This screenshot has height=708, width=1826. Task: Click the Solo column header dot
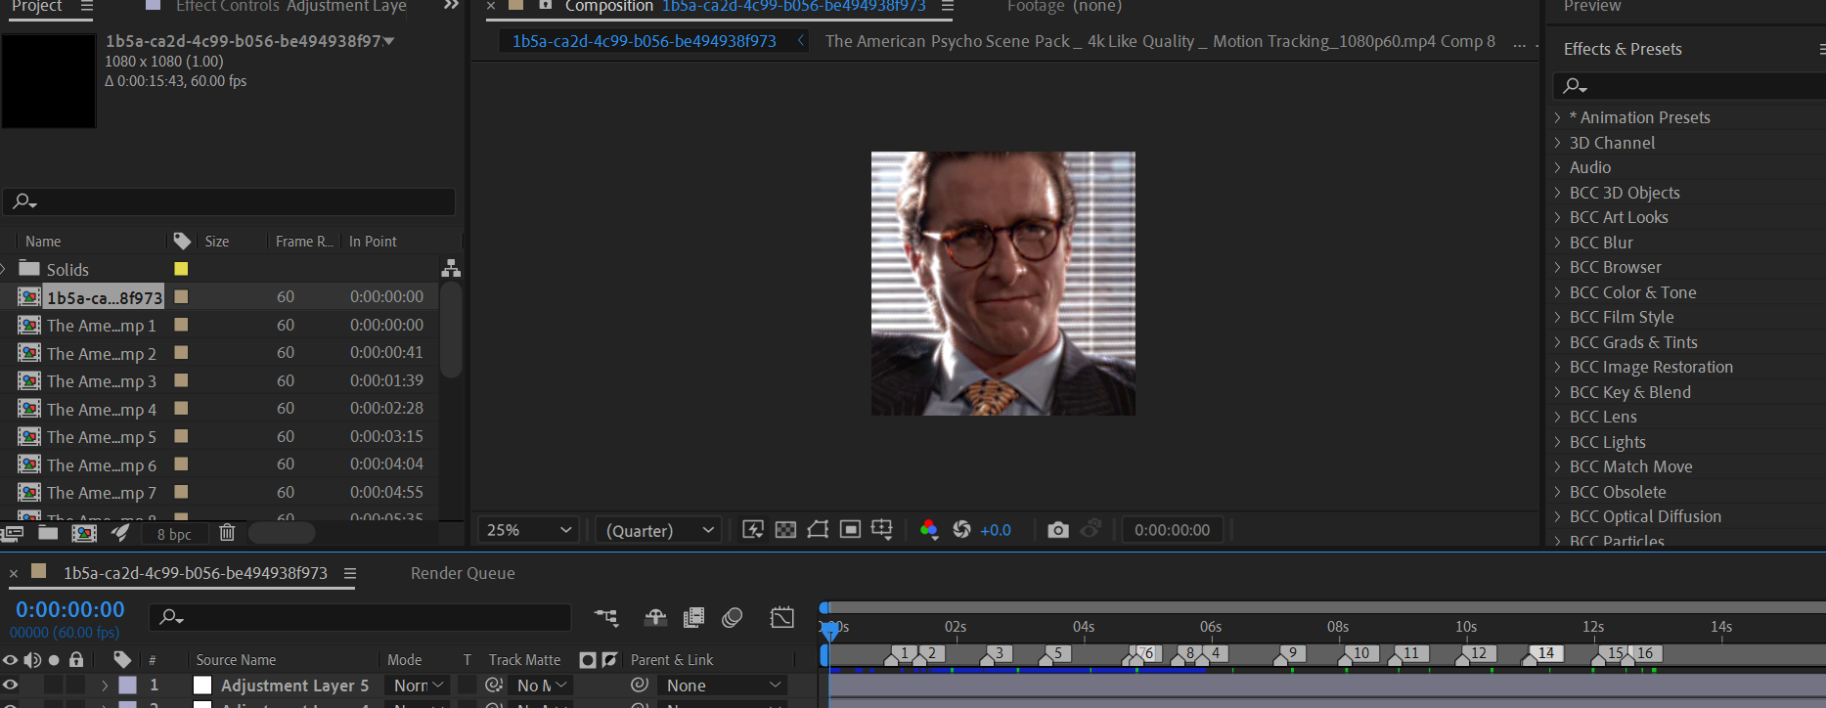[x=54, y=660]
